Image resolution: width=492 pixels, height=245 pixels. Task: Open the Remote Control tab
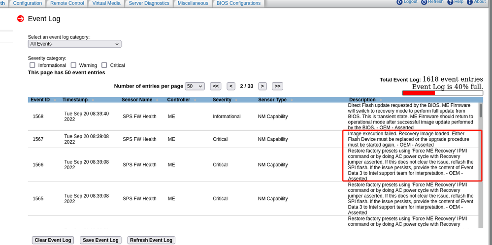67,3
